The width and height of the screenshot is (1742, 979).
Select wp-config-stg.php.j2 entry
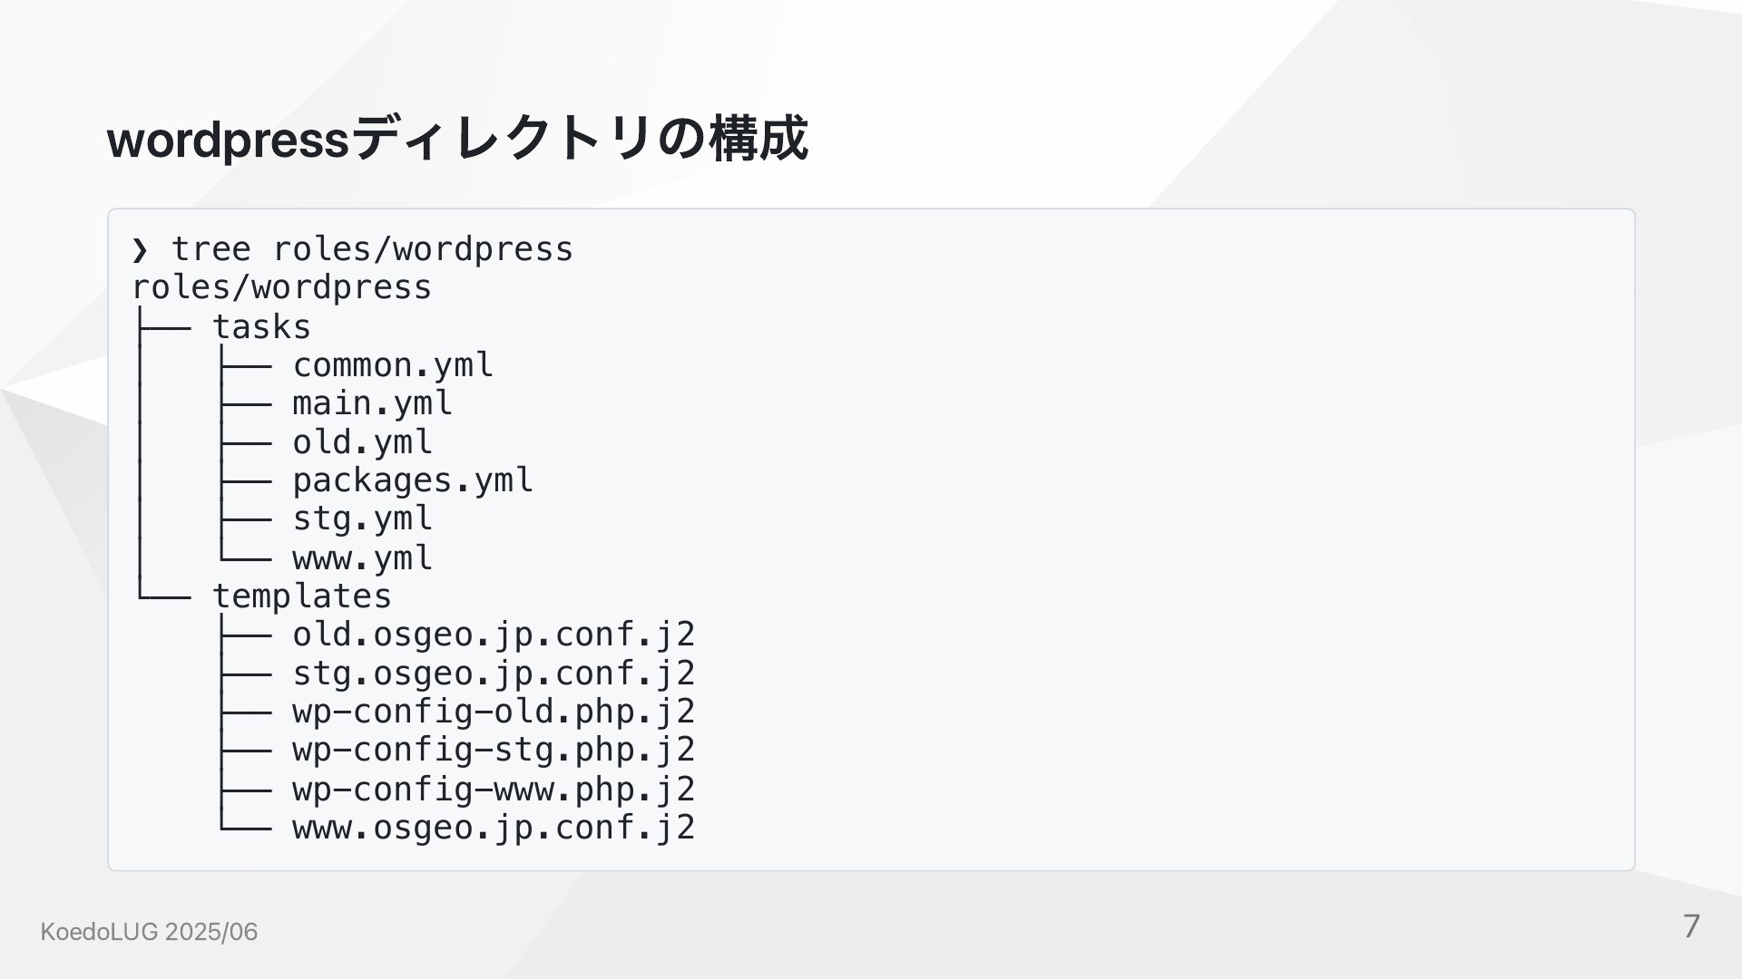[x=494, y=750]
